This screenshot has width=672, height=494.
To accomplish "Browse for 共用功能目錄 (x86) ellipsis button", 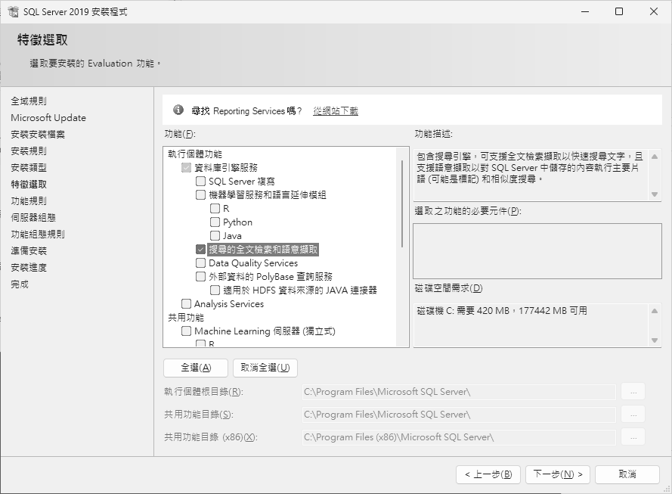I will (x=633, y=437).
